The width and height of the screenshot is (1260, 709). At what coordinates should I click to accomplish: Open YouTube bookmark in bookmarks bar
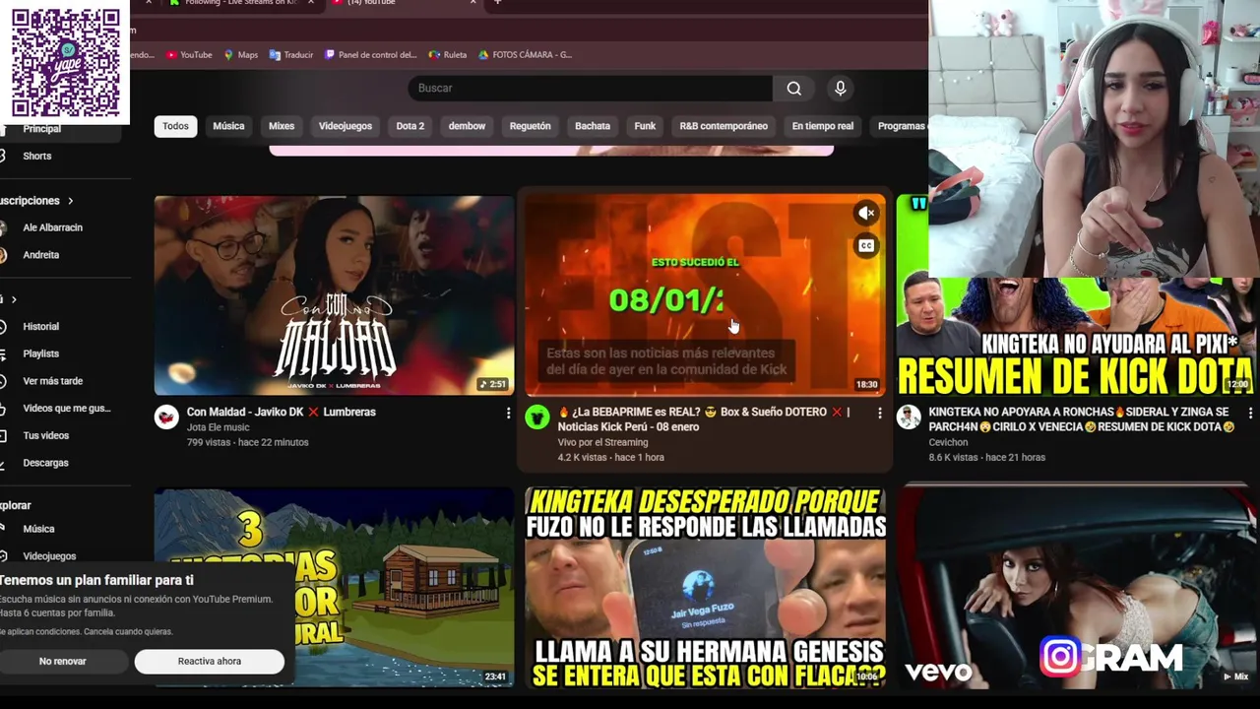(189, 55)
